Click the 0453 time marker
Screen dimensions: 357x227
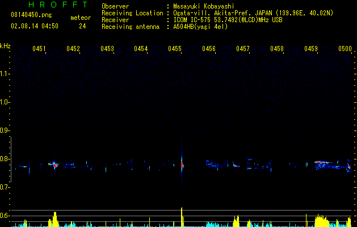pos(107,49)
